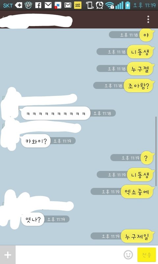The height and width of the screenshot is (264, 158).
Task: Select the 조아함? message bubble
Action: [139, 86]
